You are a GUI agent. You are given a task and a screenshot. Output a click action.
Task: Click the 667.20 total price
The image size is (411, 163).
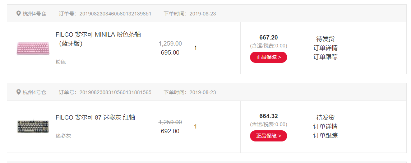pyautogui.click(x=268, y=37)
